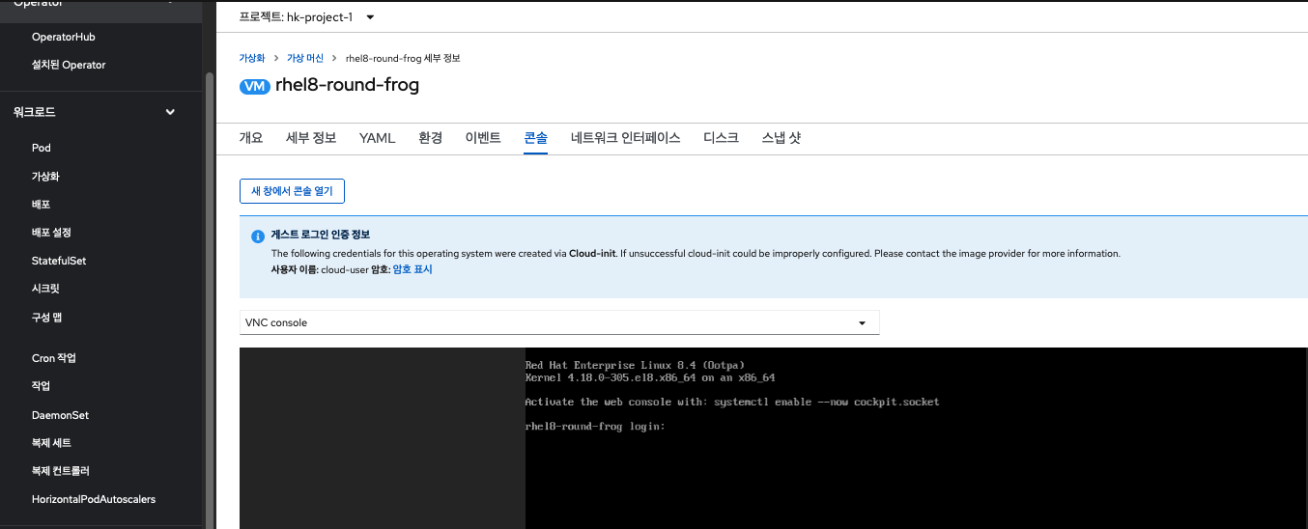The height and width of the screenshot is (529, 1308).
Task: Click the 'Red Hat Enterprise Linux 8.4' console line
Action: (635, 365)
